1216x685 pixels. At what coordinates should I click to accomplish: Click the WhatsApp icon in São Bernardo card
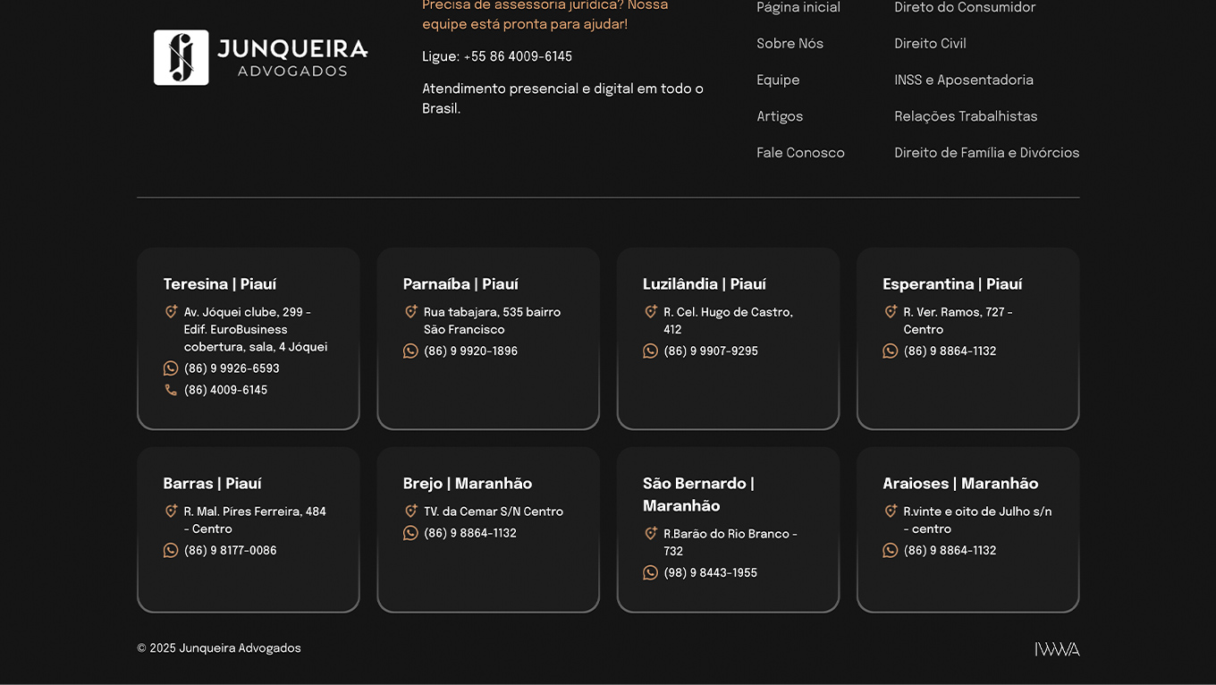pos(650,572)
